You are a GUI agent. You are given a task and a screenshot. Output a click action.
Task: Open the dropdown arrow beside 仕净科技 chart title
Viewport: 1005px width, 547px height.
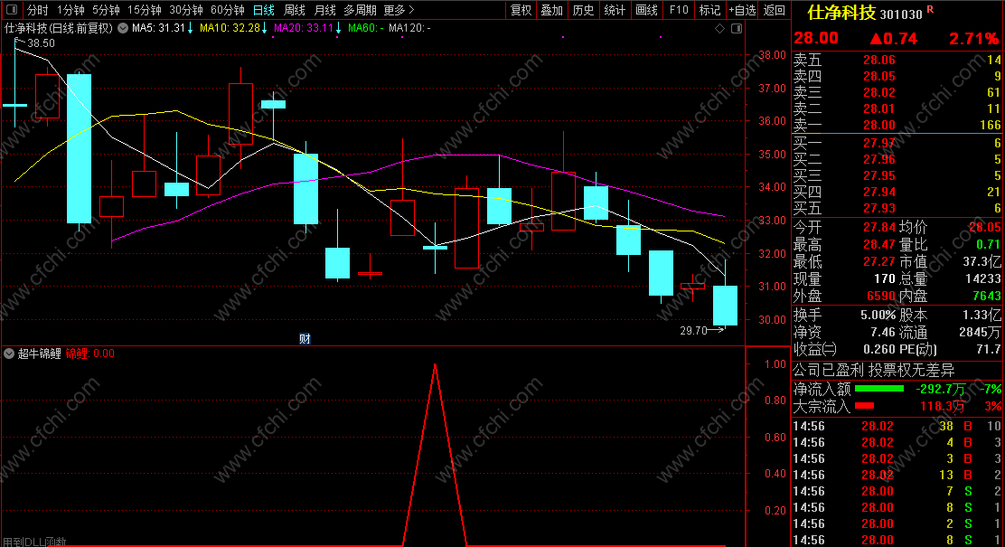coord(122,28)
